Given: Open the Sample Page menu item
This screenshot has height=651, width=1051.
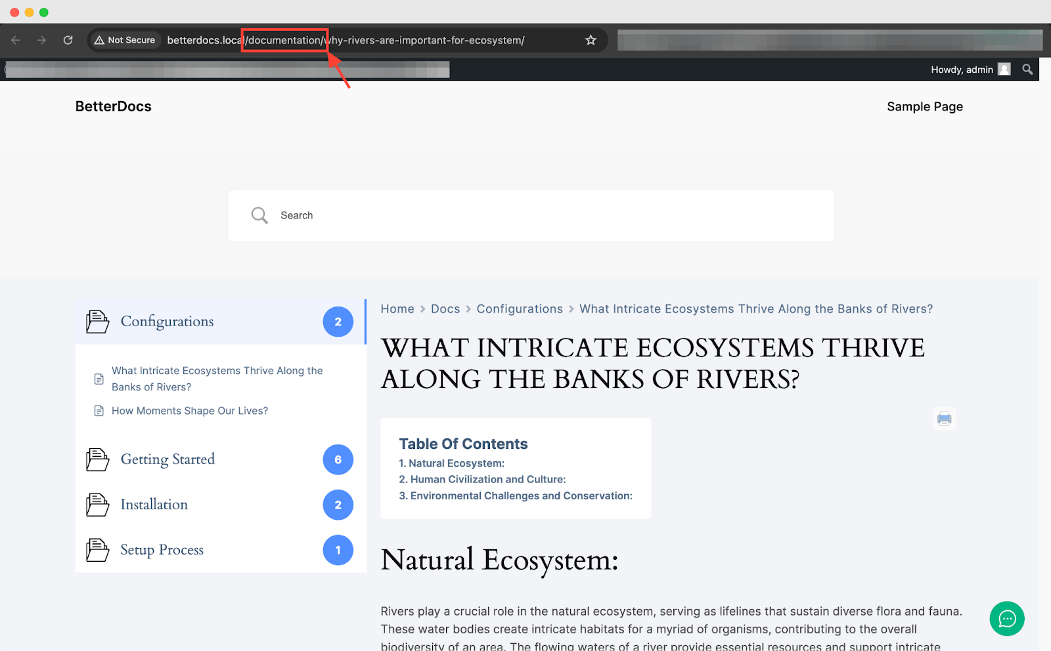Looking at the screenshot, I should point(924,106).
